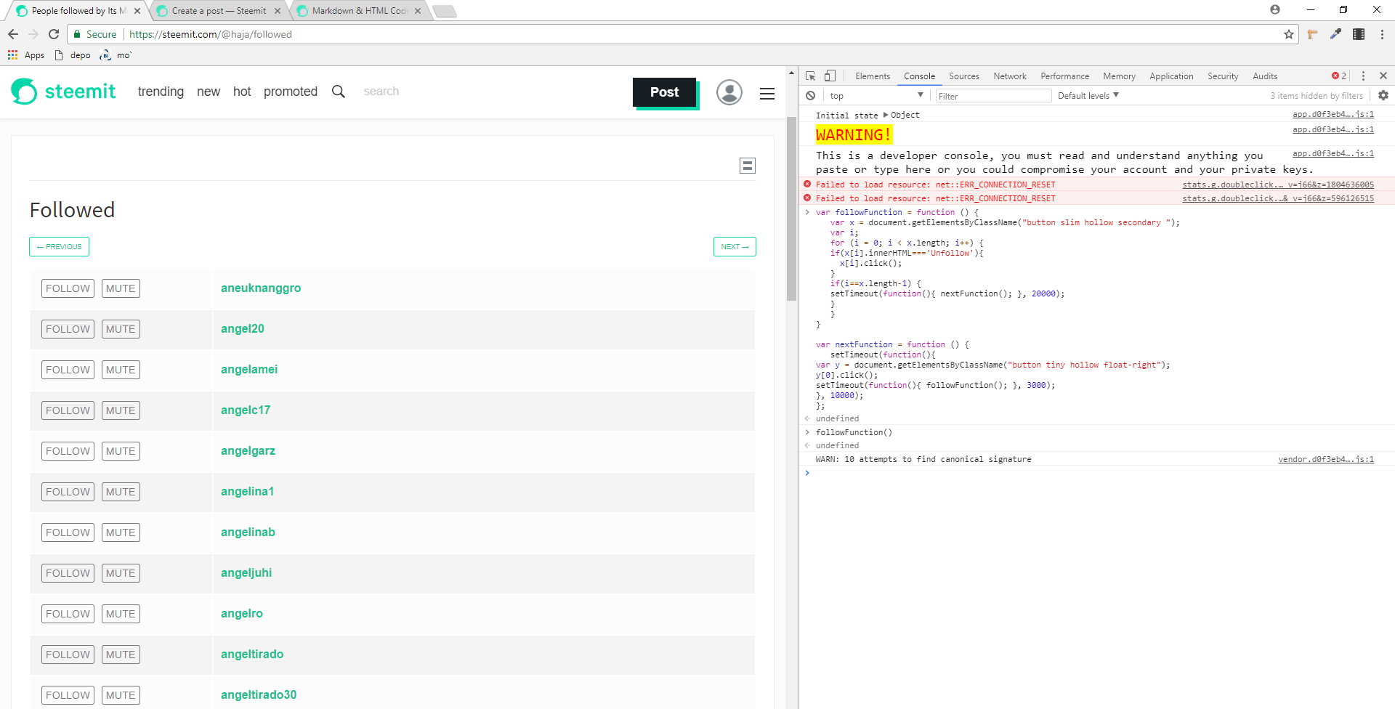Open the DevTools three-dot customize menu
This screenshot has height=709, width=1395.
[1363, 76]
